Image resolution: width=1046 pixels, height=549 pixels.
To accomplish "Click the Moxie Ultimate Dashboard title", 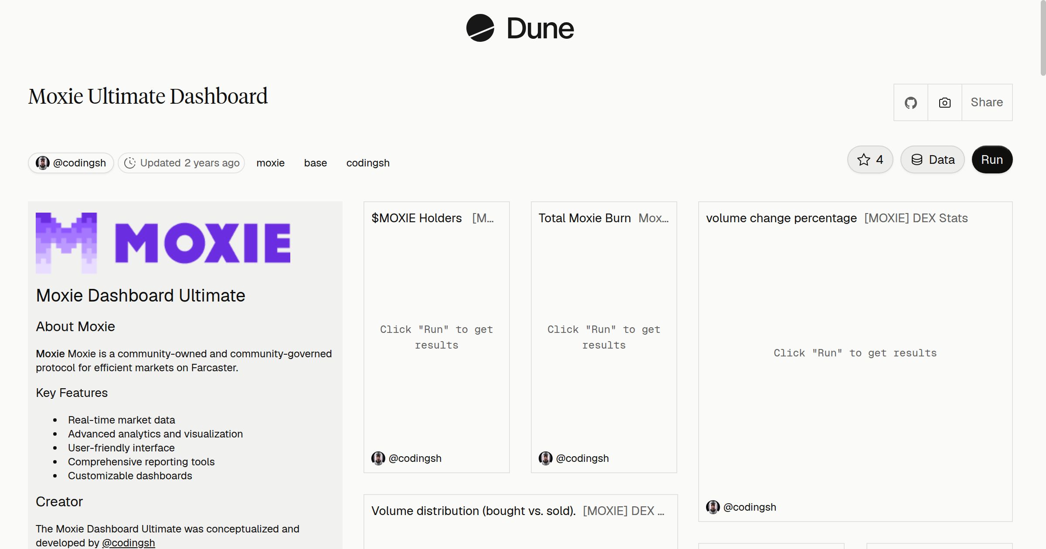I will click(x=148, y=96).
